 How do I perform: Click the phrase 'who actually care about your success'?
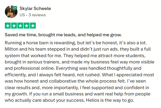tap(45, 100)
